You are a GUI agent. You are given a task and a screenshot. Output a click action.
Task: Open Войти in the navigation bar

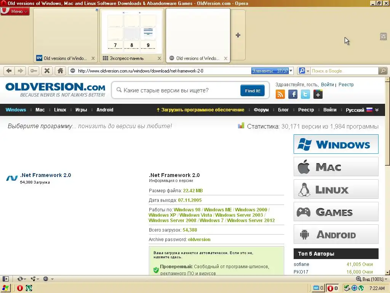coord(330,110)
